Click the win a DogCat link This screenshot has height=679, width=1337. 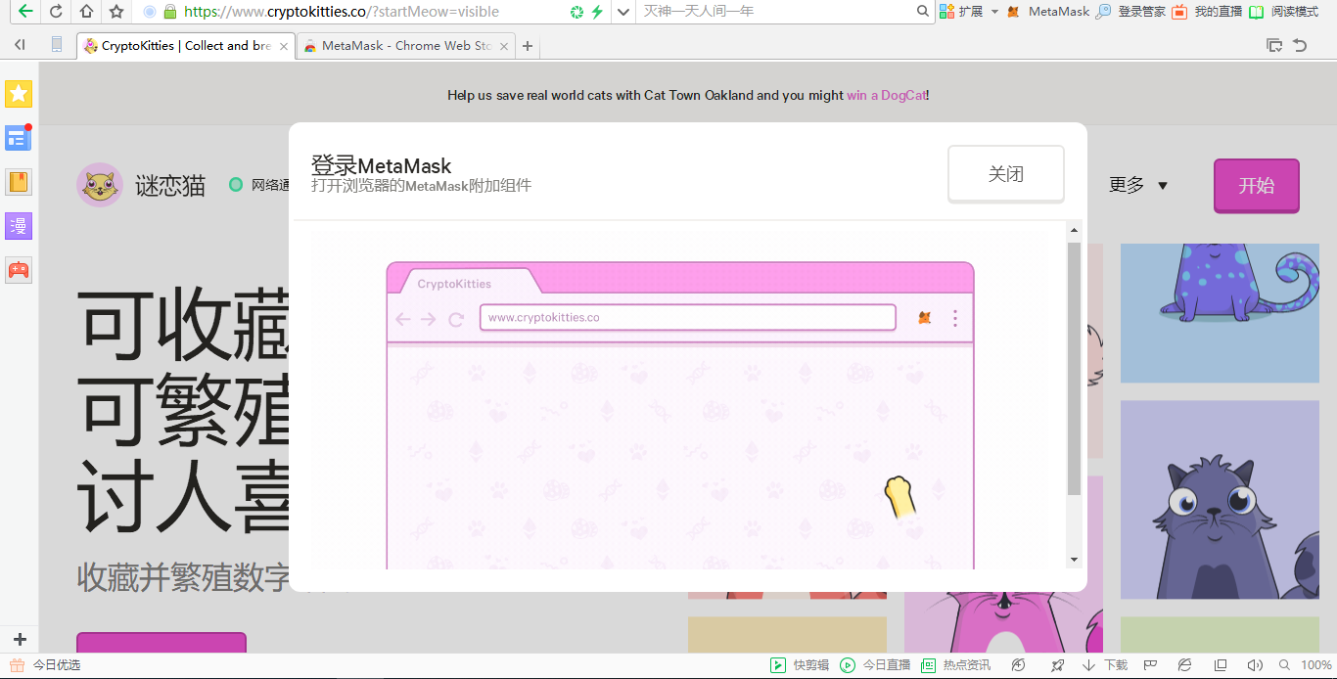886,95
